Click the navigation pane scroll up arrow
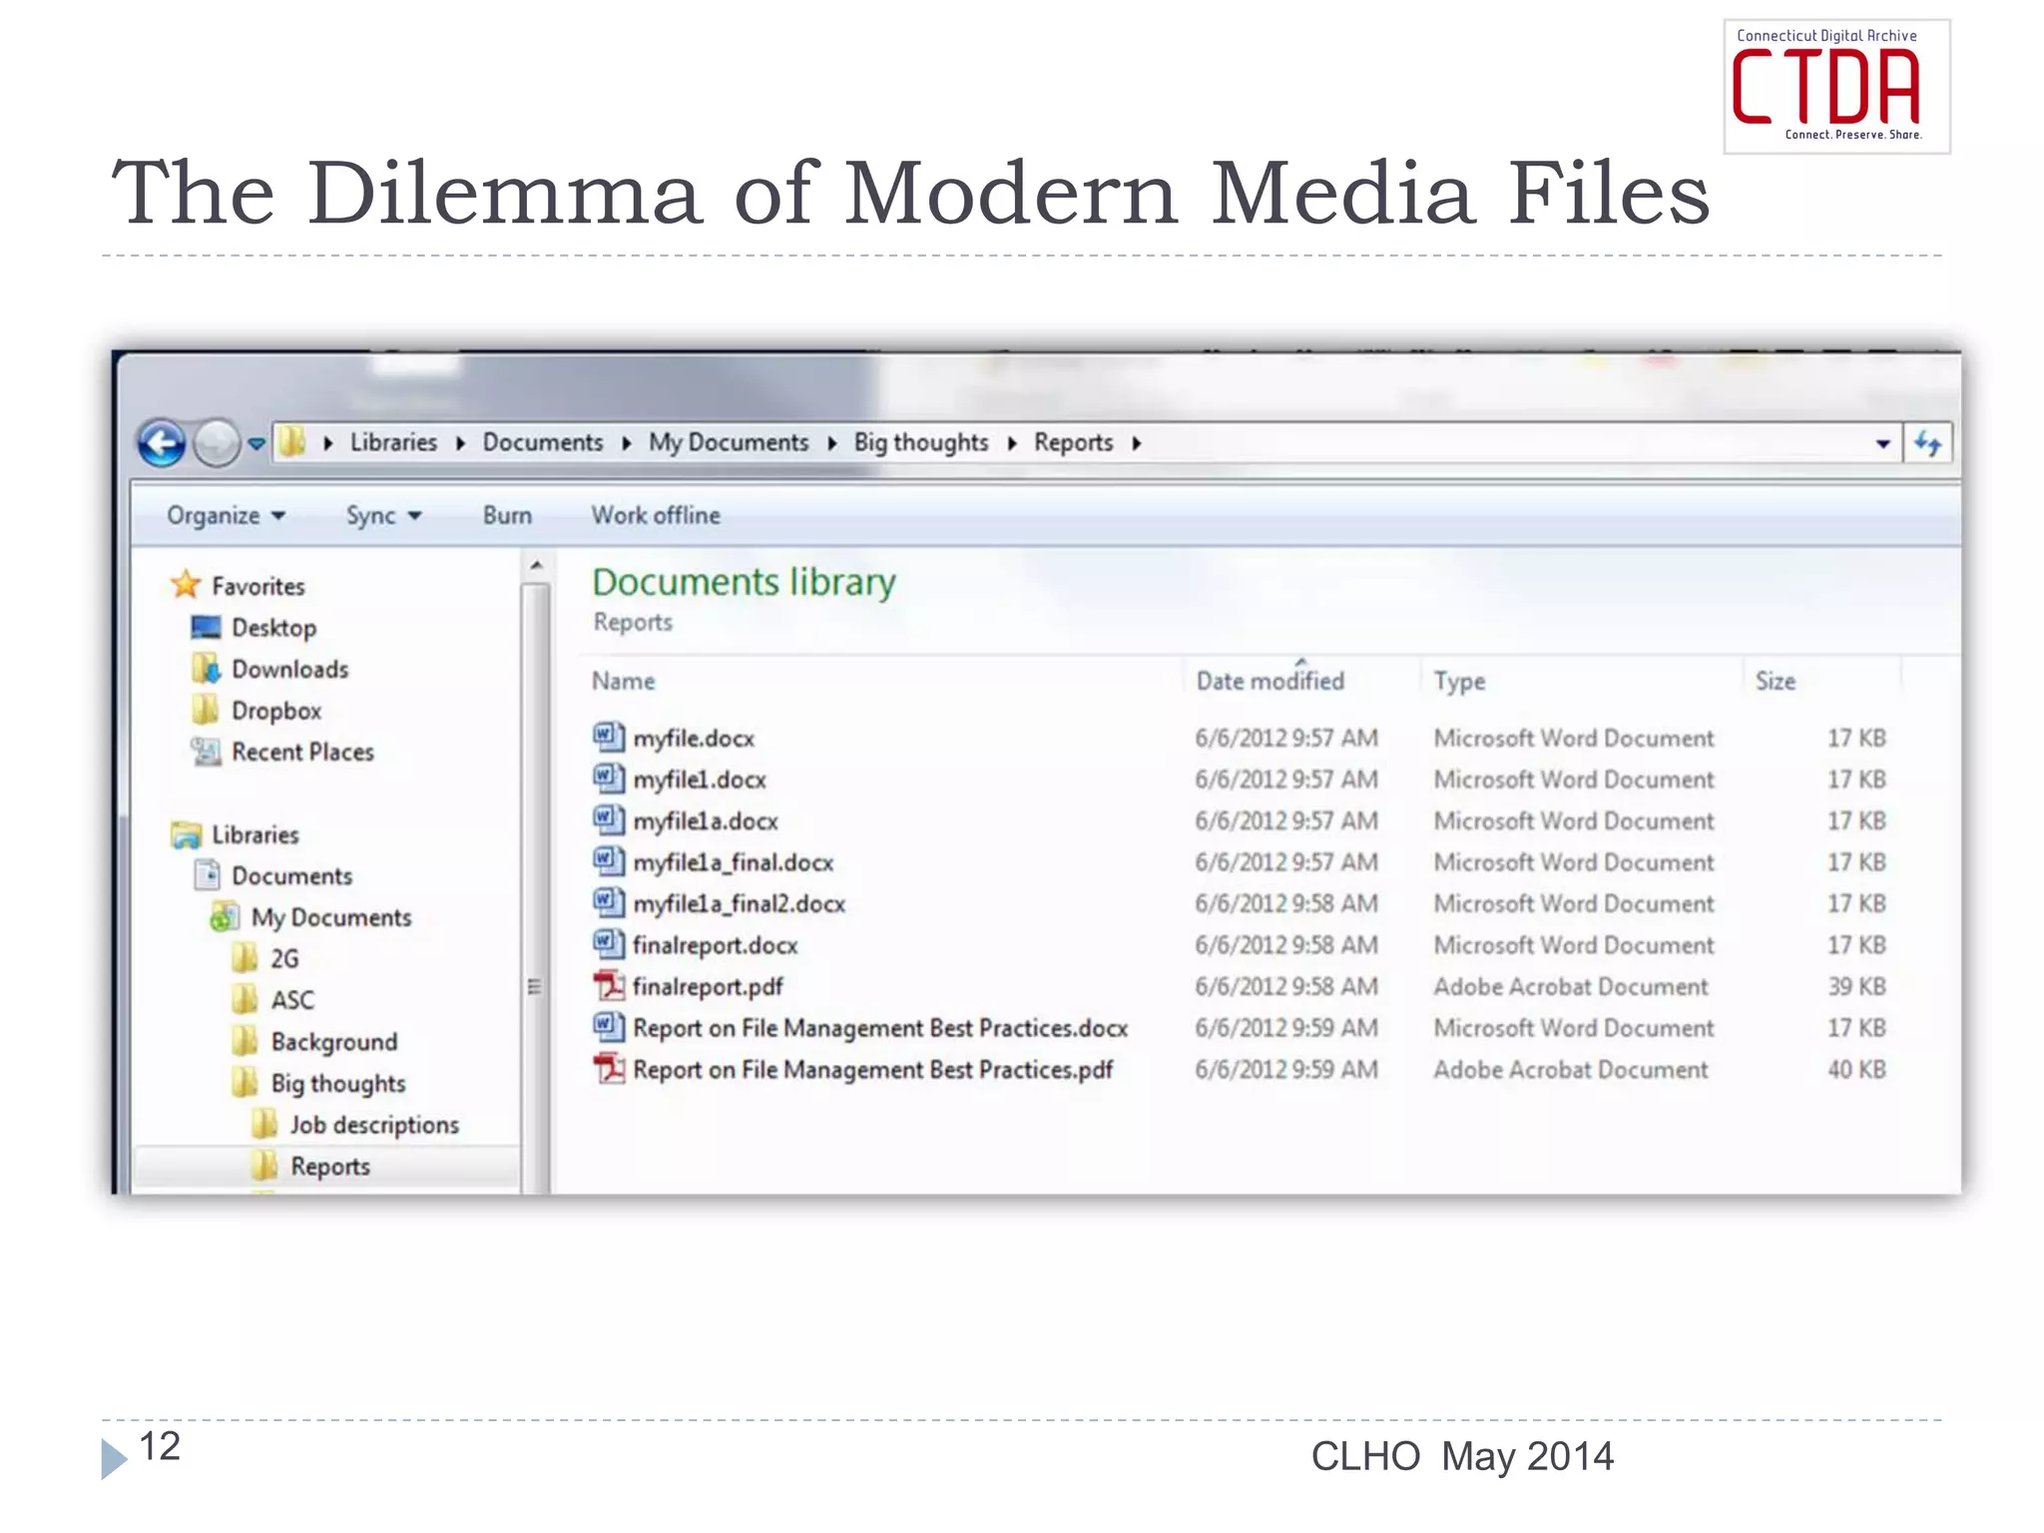Viewport: 2044px width, 1533px height. 536,566
